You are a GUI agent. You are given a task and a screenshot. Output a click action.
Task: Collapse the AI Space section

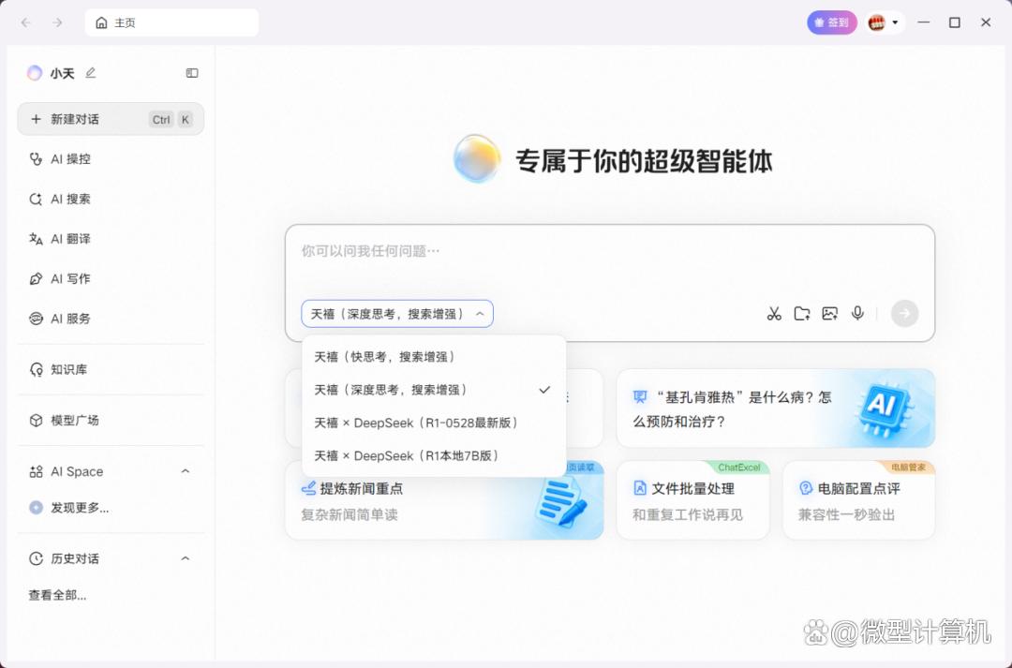point(186,471)
